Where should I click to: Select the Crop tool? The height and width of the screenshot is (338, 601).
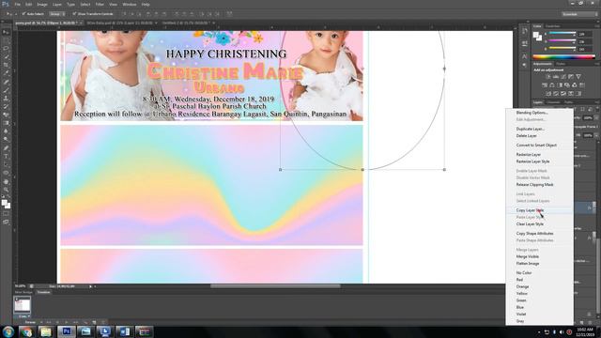click(x=6, y=65)
